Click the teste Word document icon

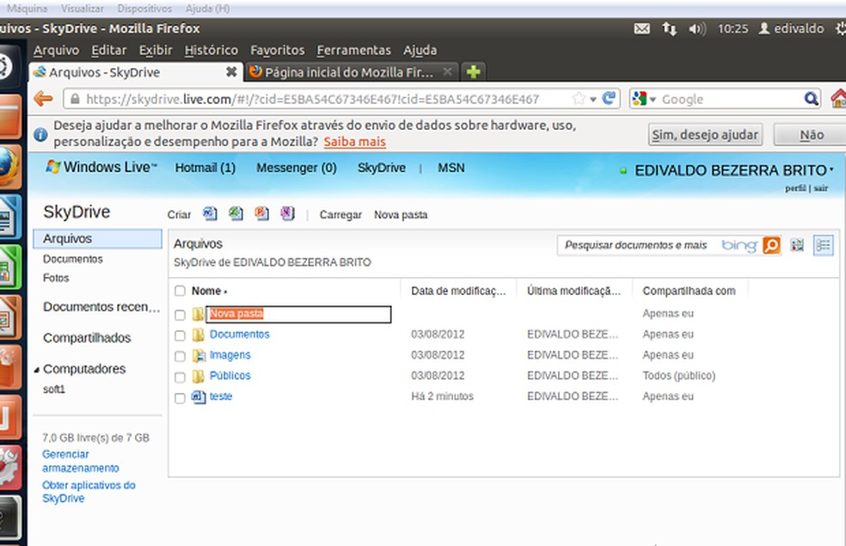tap(199, 396)
